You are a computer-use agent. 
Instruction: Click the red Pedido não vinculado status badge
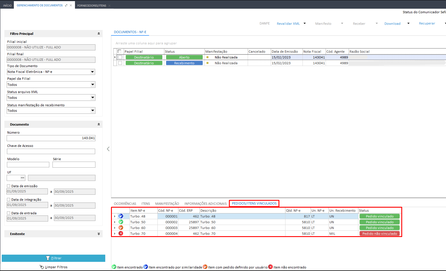pos(379,234)
